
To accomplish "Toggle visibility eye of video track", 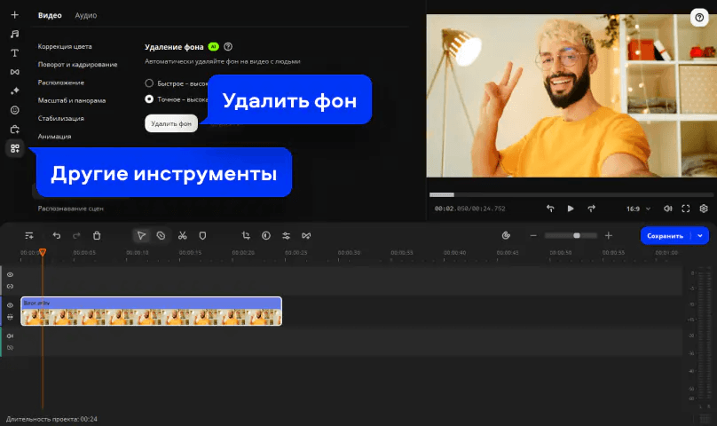I will [x=10, y=305].
